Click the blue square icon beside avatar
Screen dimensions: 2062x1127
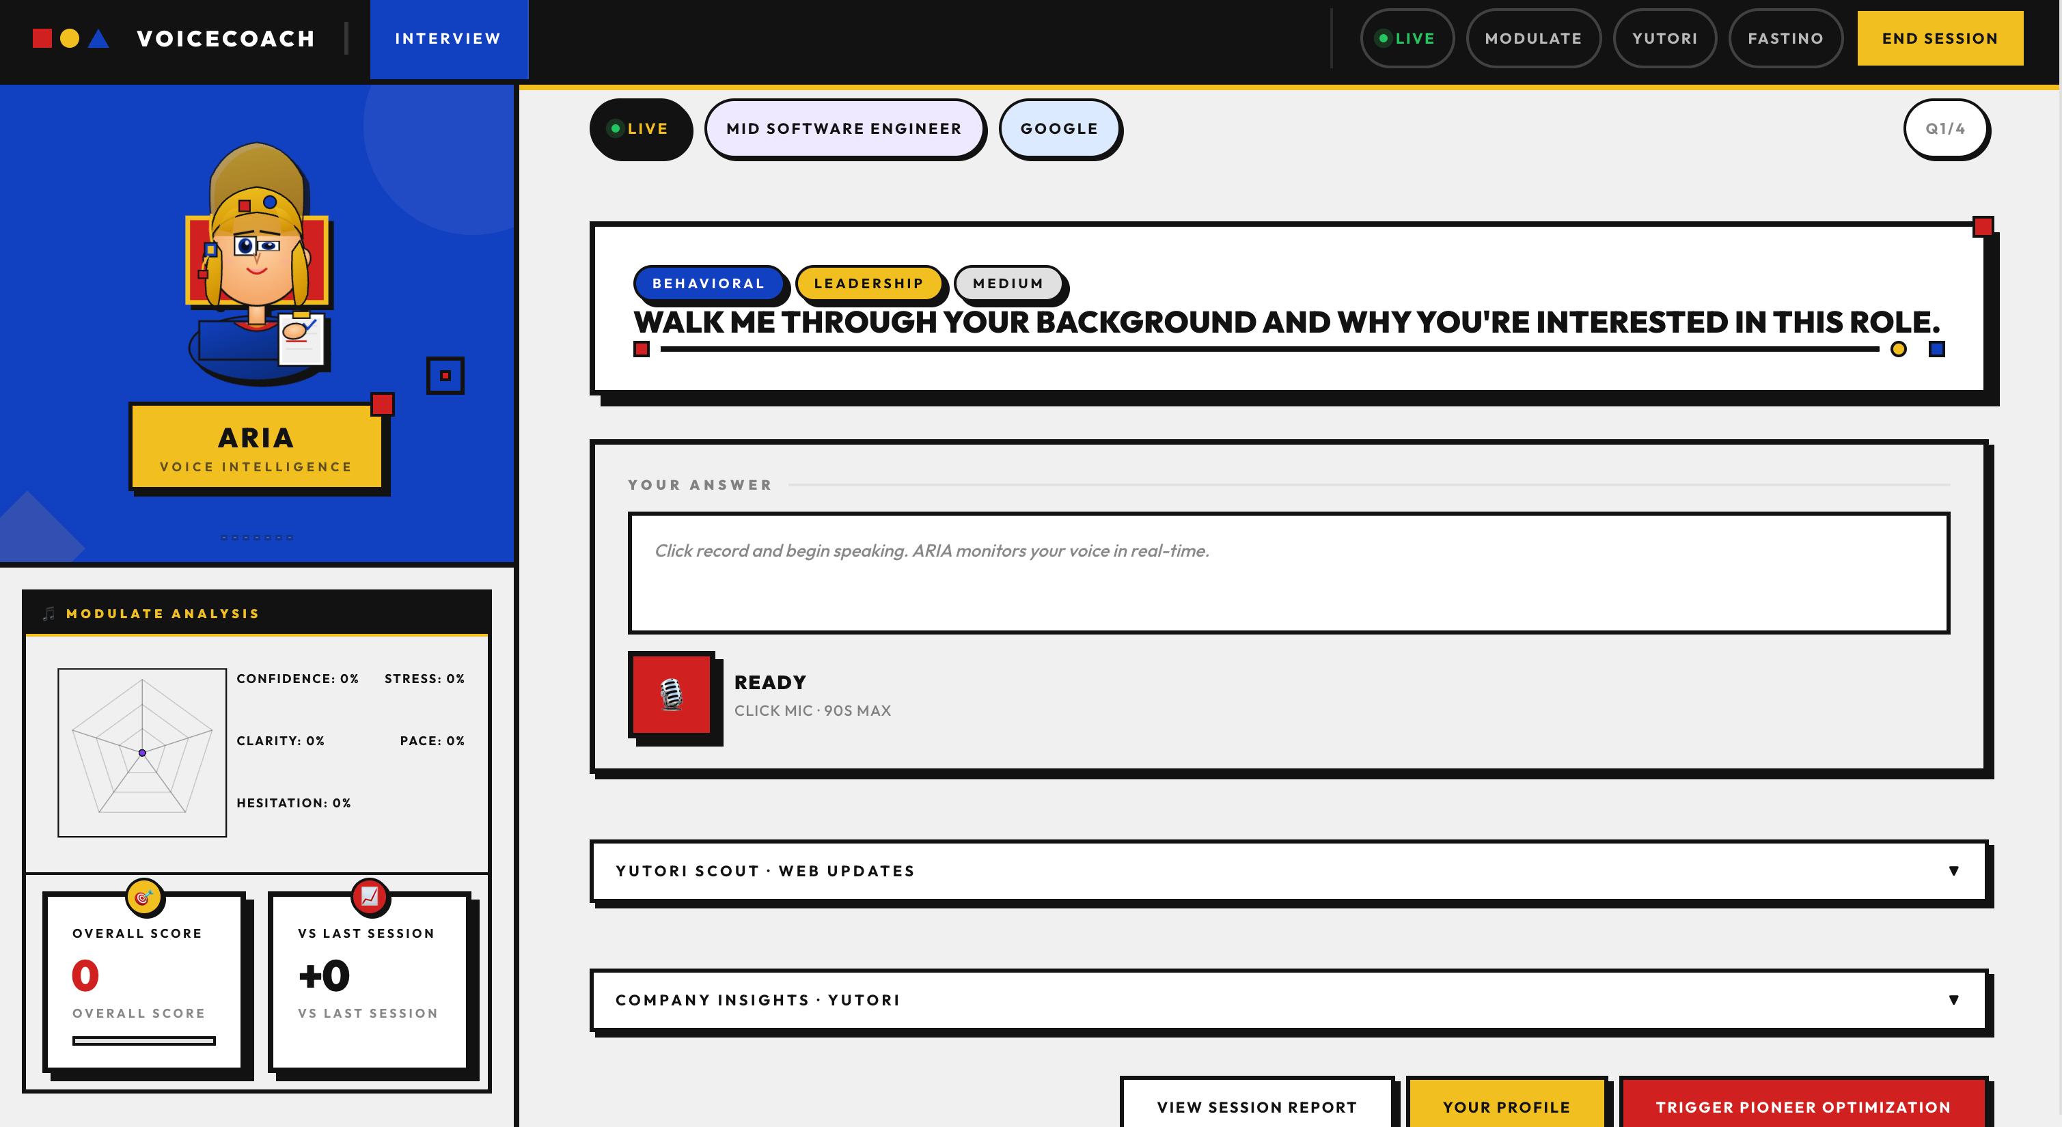[445, 376]
